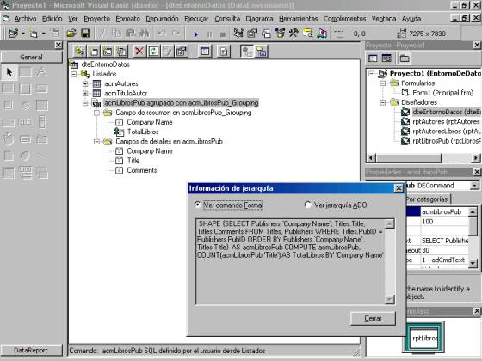Select the Ver jerarquía ADO radio button

pyautogui.click(x=308, y=205)
